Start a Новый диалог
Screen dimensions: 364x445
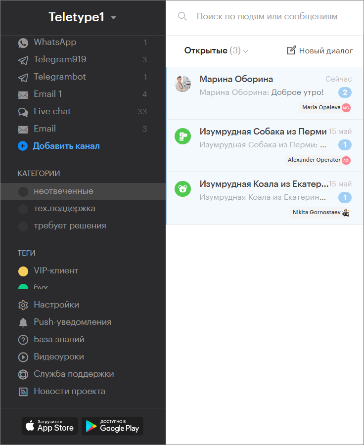point(319,50)
